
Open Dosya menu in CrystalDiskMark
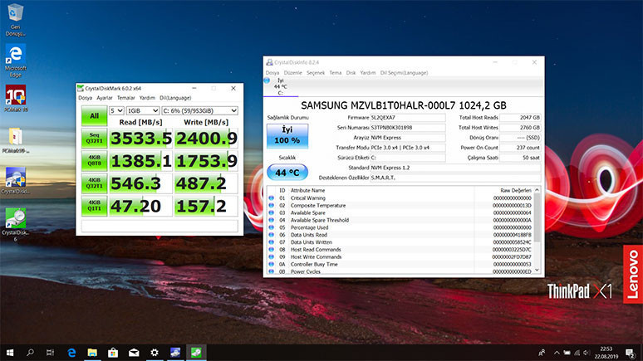(85, 98)
